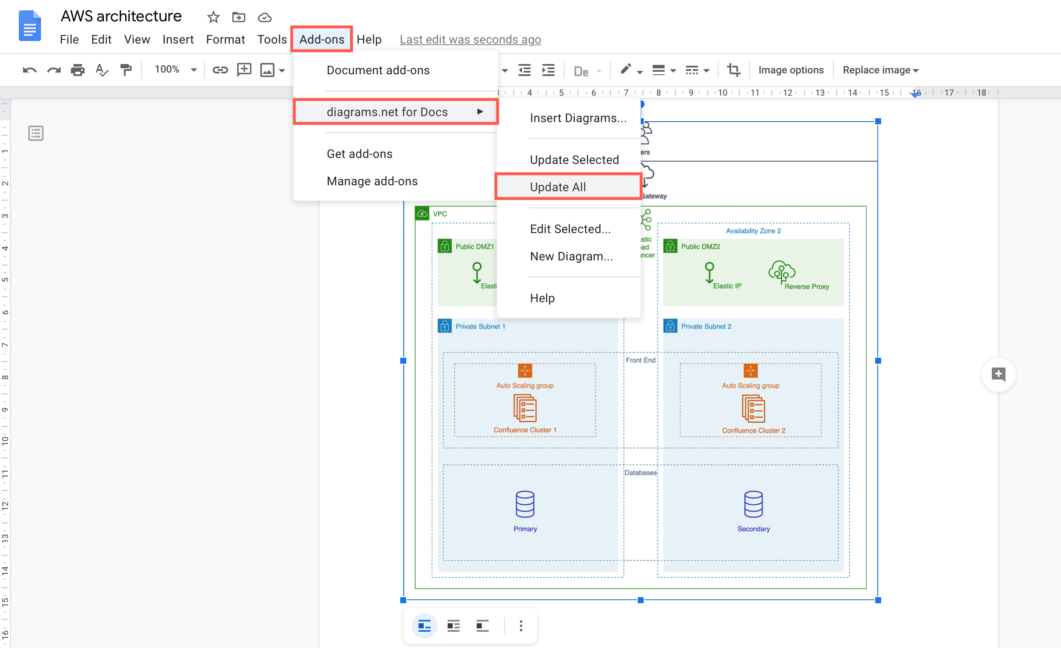Select Update All from diagrams.net menu

point(558,187)
